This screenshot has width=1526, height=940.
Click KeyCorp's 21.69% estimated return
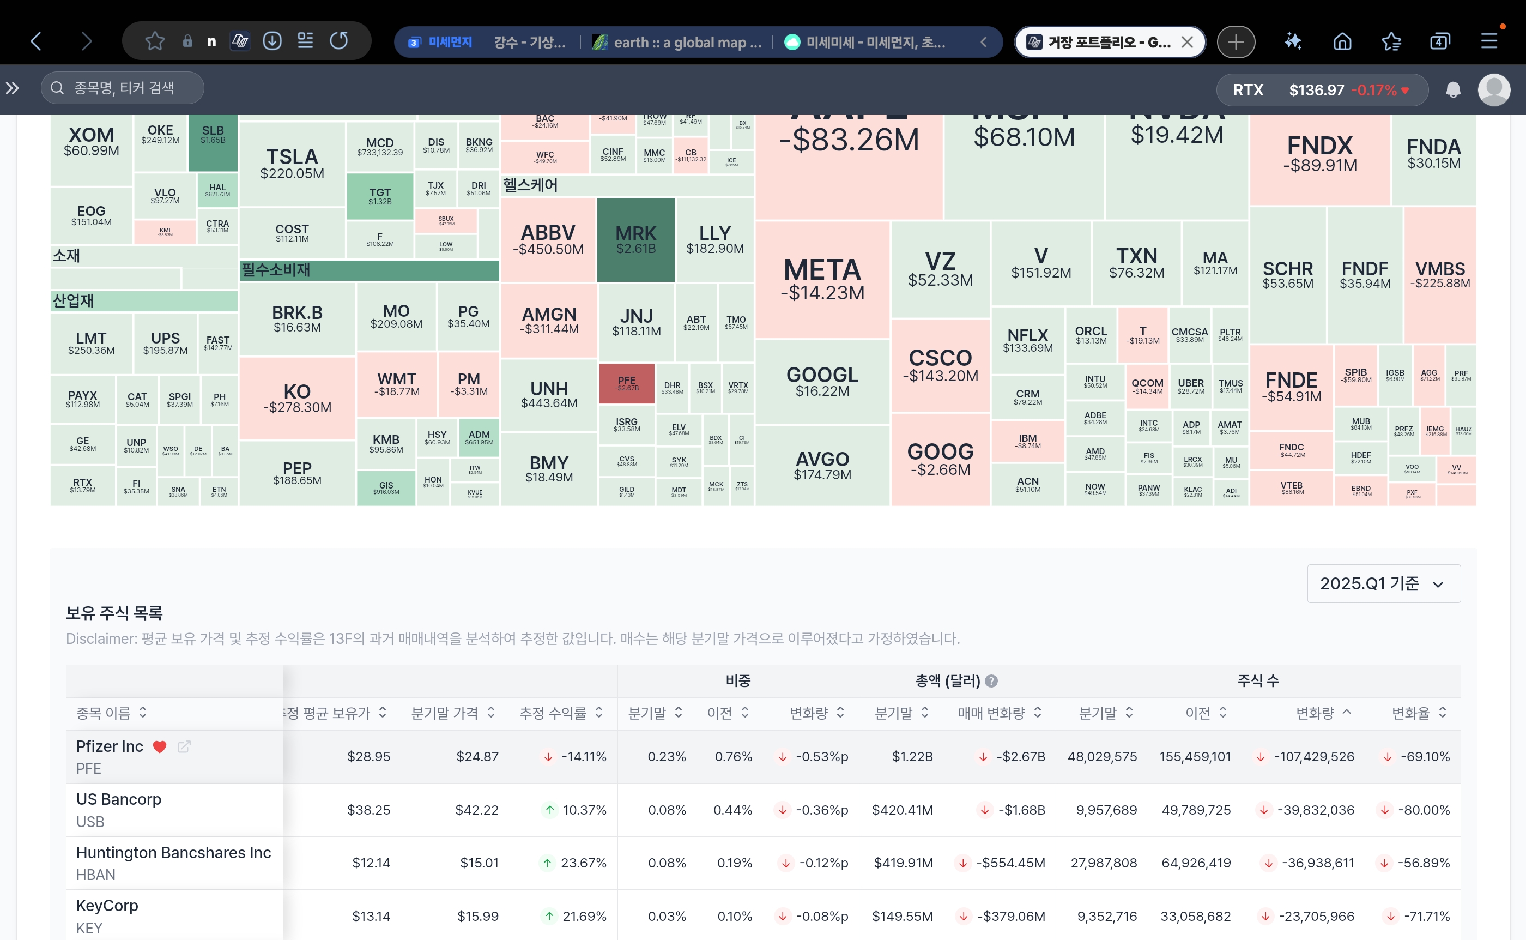pyautogui.click(x=584, y=917)
